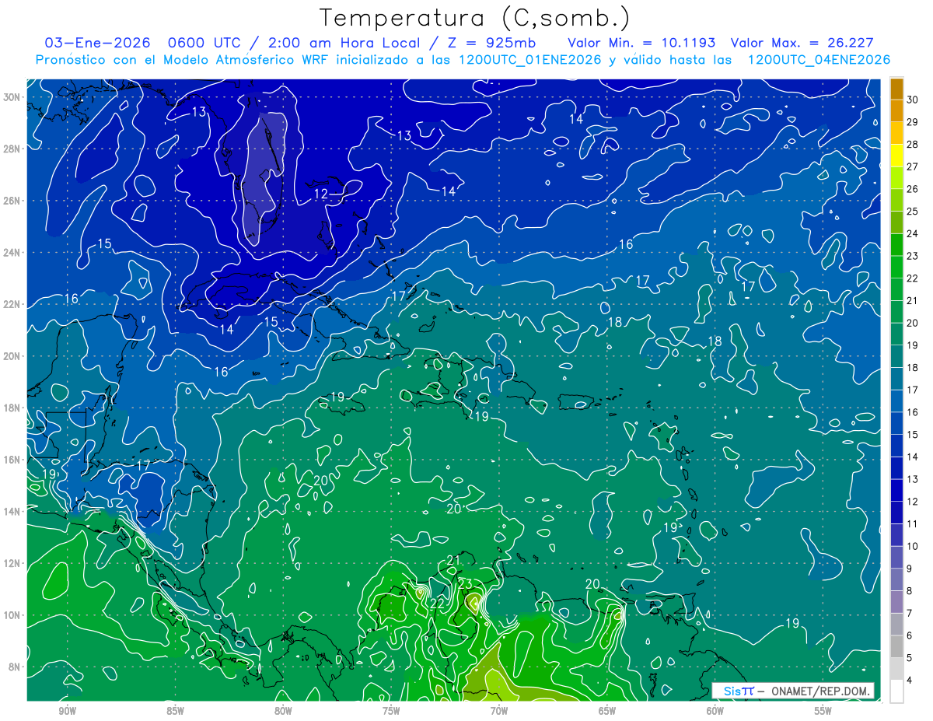
Task: Pick the orange legend swatch between 29 and 30
Action: 896,111
